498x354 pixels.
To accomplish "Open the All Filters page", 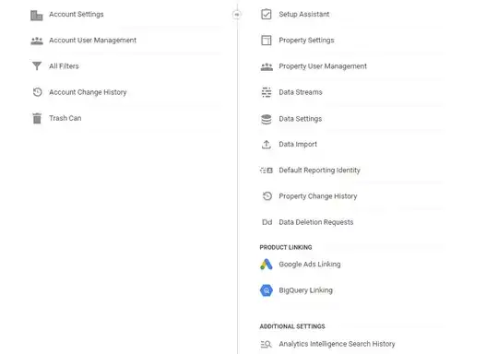I will (x=64, y=66).
